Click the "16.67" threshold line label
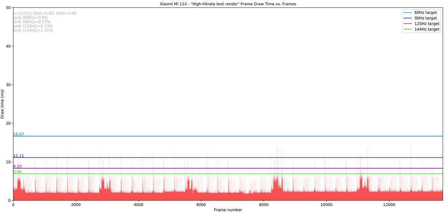This screenshot has height=215, width=448. [19, 134]
